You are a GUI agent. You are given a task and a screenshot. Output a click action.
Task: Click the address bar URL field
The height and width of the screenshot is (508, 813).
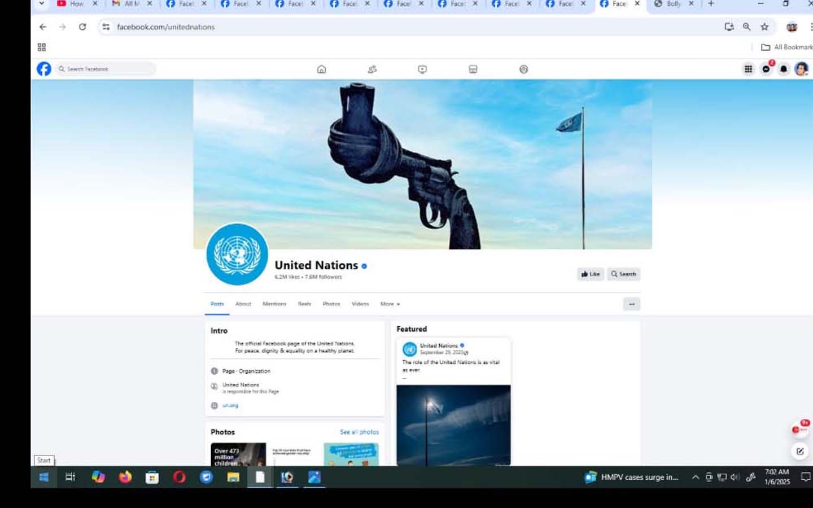pyautogui.click(x=412, y=27)
